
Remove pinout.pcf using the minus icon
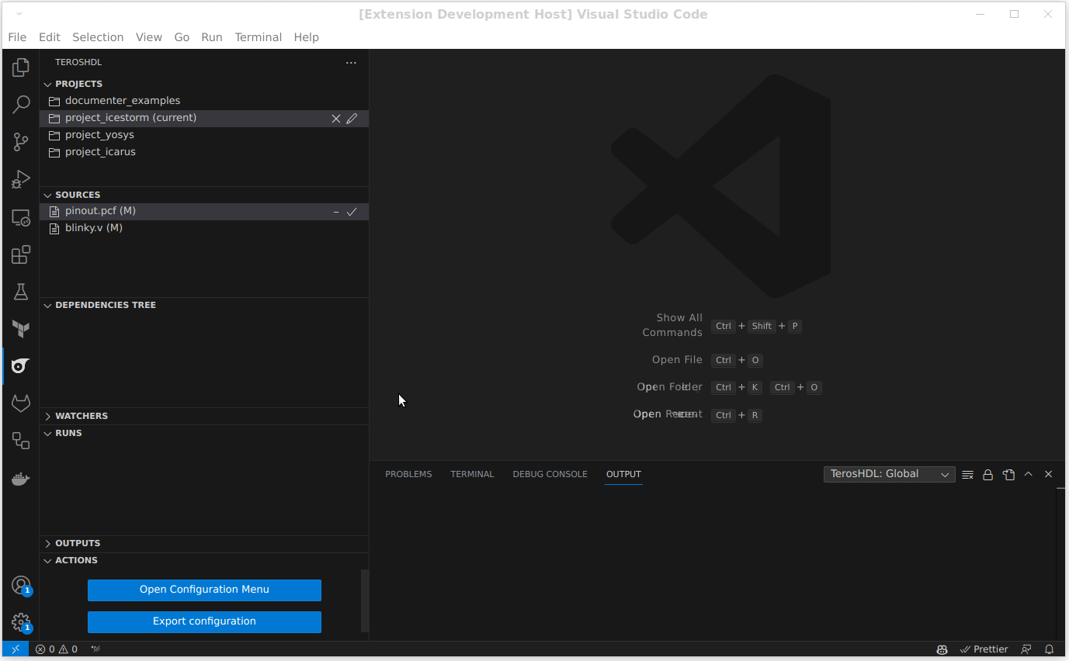click(x=336, y=212)
